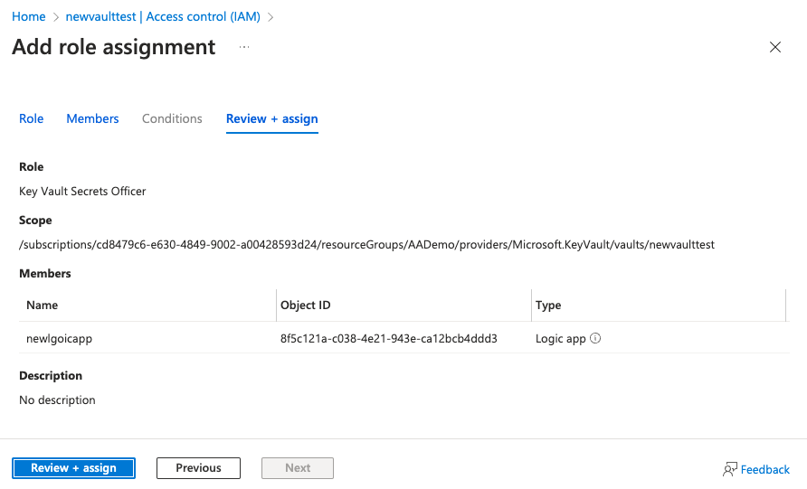Open the more options ellipsis menu
This screenshot has width=807, height=489.
(244, 47)
